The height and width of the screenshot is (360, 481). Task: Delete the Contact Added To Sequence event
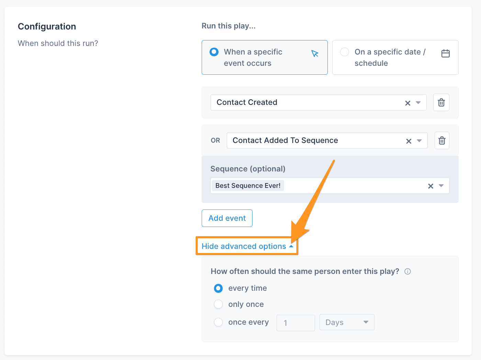tap(442, 141)
